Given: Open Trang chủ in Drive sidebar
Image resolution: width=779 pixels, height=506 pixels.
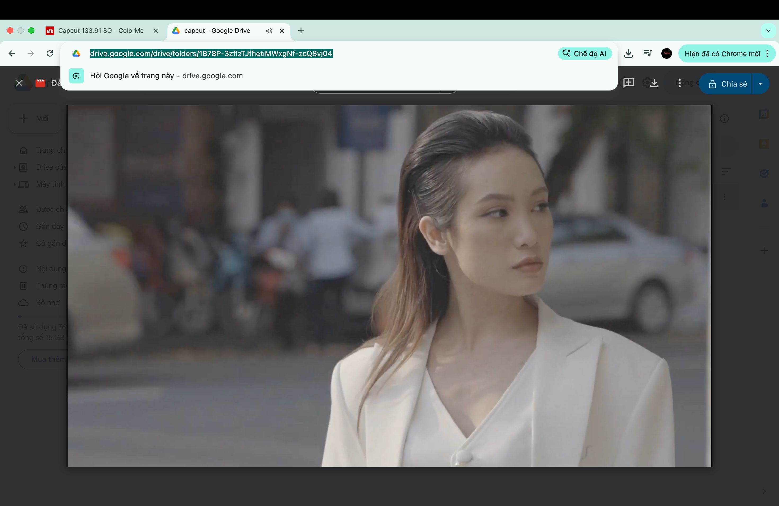Looking at the screenshot, I should click(x=43, y=150).
